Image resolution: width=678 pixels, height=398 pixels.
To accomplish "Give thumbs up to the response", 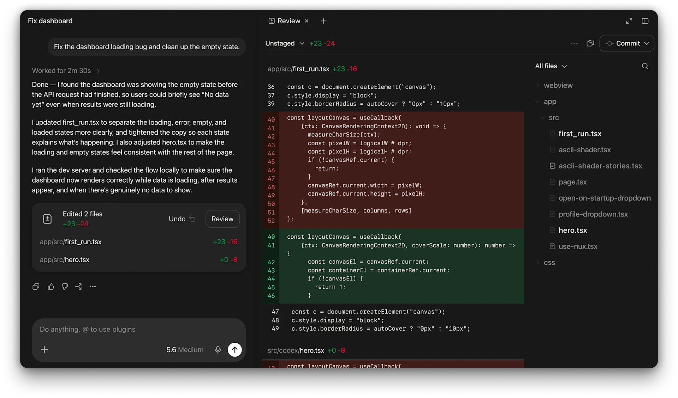I will coord(51,287).
